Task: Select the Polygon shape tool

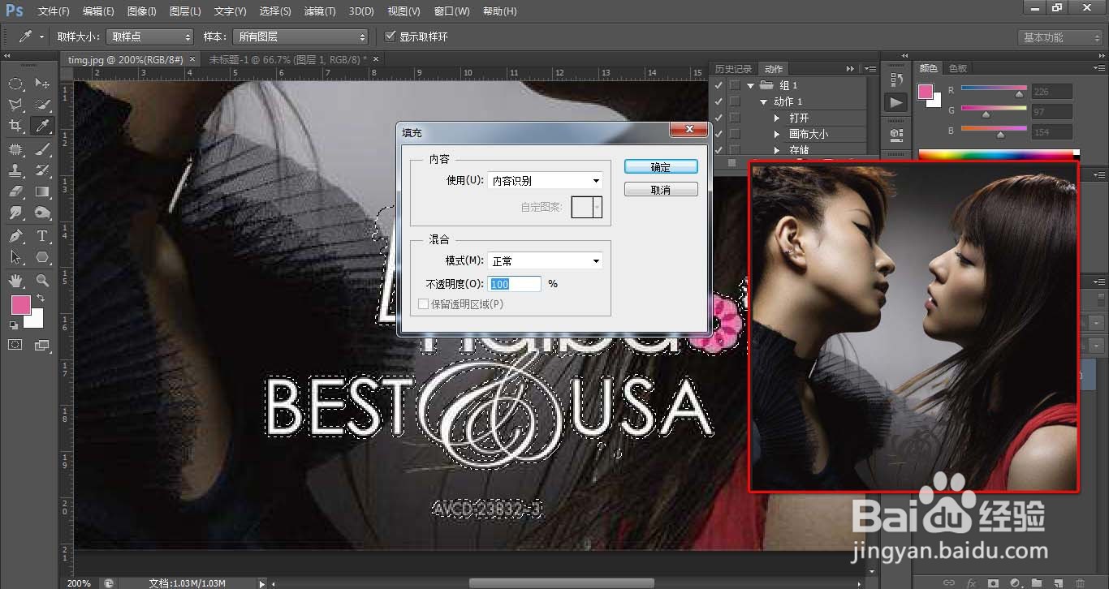Action: (42, 257)
